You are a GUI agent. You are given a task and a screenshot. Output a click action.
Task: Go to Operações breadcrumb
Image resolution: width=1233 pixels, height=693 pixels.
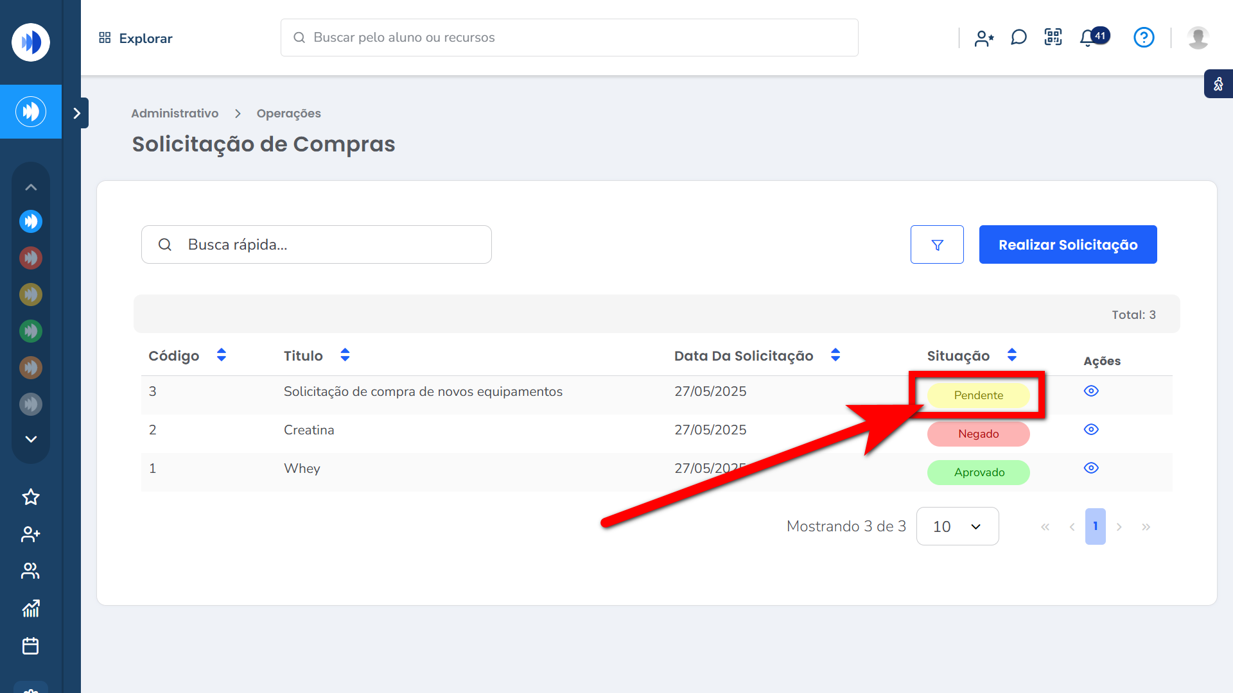(288, 114)
